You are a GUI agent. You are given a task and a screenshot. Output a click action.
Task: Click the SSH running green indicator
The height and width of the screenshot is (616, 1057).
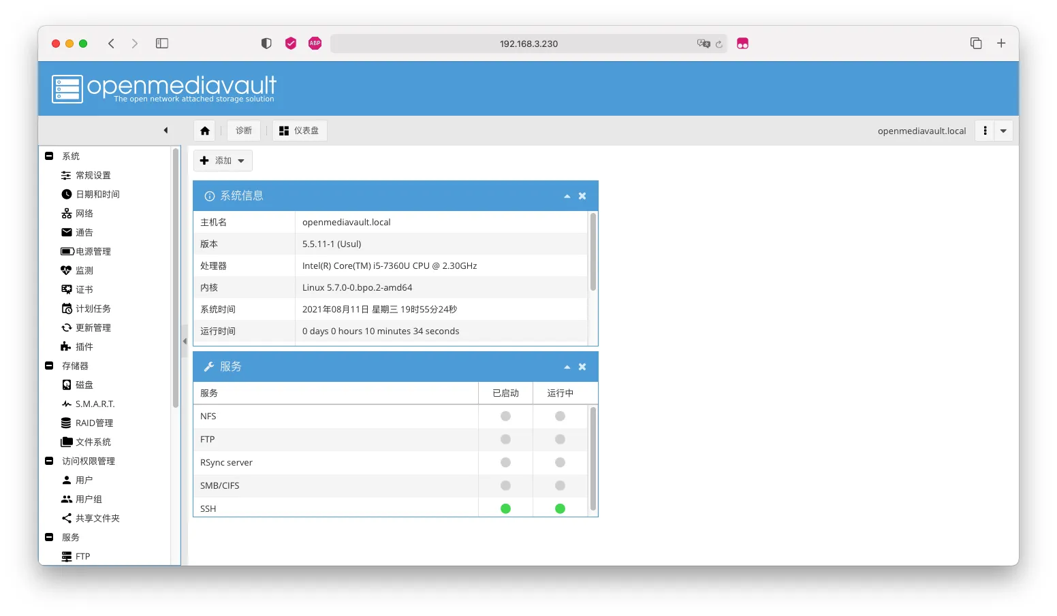560,509
